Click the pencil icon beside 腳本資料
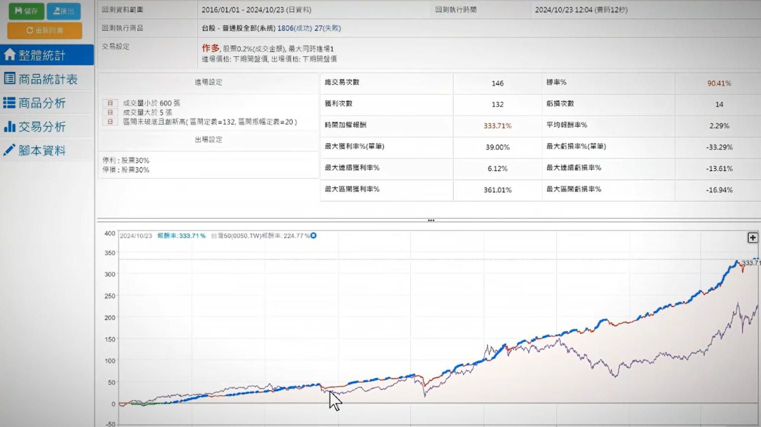 tap(9, 150)
